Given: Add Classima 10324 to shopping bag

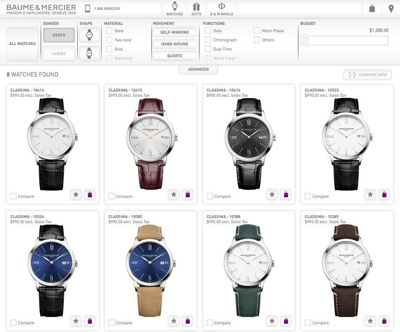Looking at the screenshot, I should click(89, 321).
